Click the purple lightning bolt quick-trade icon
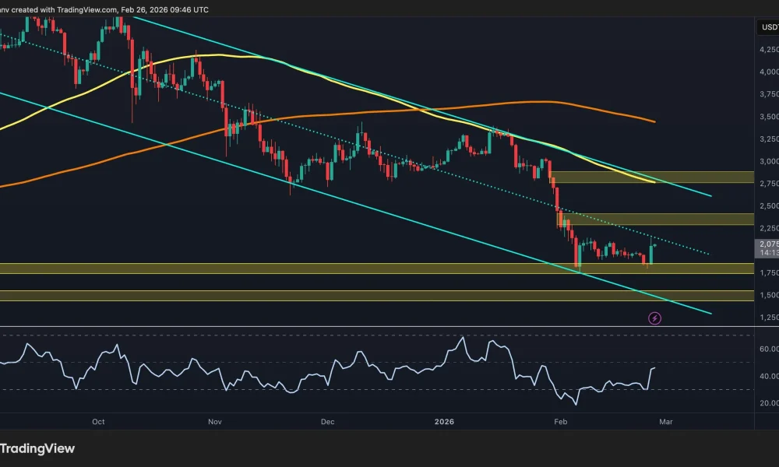The image size is (779, 467). pyautogui.click(x=655, y=318)
